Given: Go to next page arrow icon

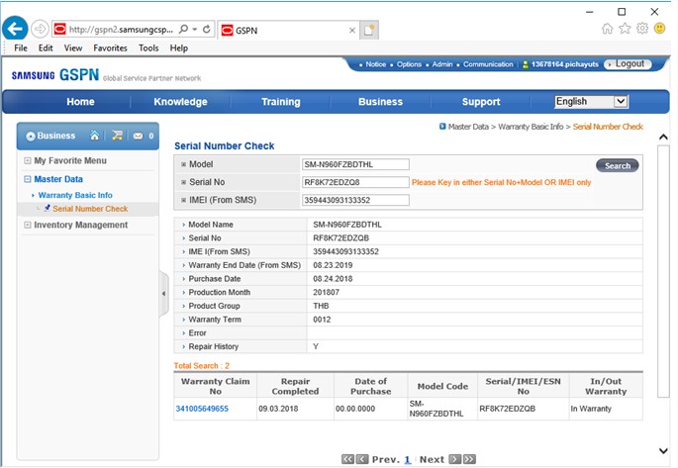Looking at the screenshot, I should 455,459.
